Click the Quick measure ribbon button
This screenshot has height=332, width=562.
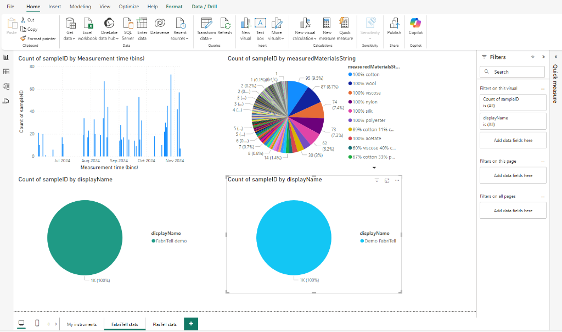tap(345, 29)
